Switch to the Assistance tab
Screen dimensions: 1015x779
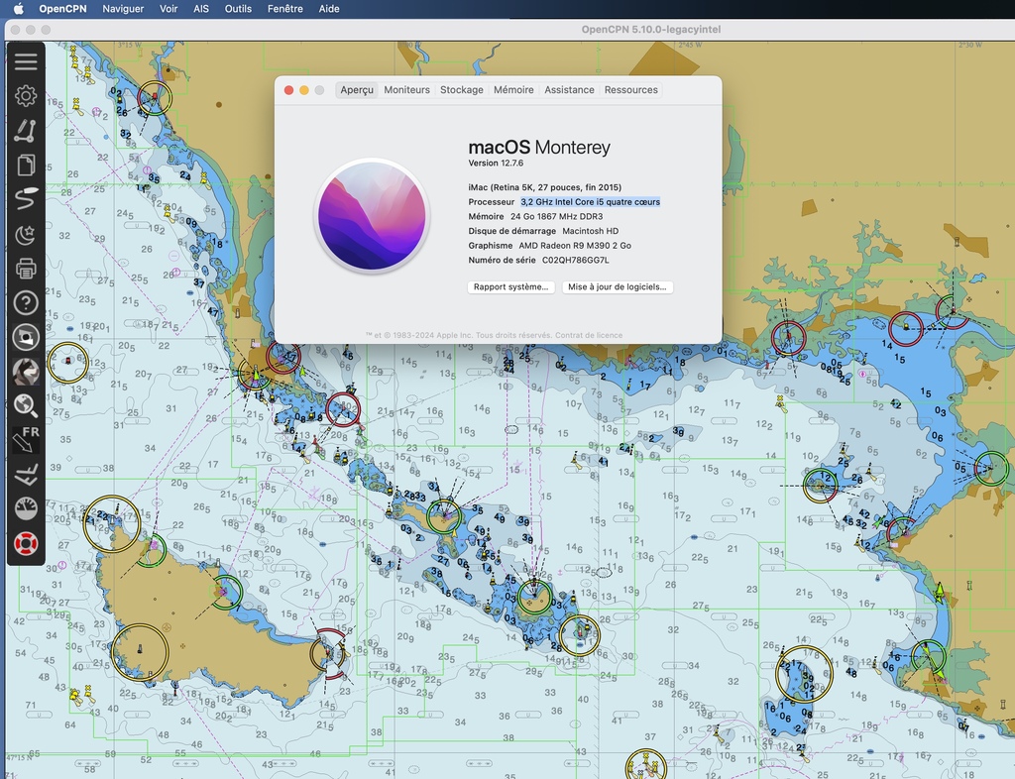pyautogui.click(x=569, y=90)
